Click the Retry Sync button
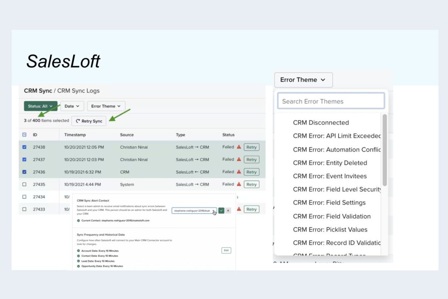Viewport: 448px width, 299px height. coord(89,121)
